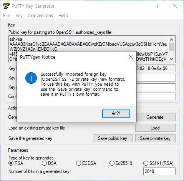Click the blue information icon in the notice
Viewport: 184px width, 181px height.
pos(31,78)
